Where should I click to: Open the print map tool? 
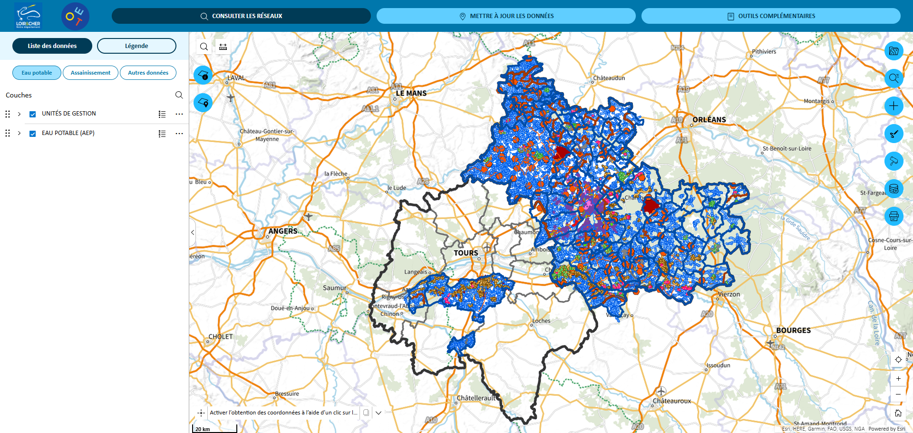[894, 216]
